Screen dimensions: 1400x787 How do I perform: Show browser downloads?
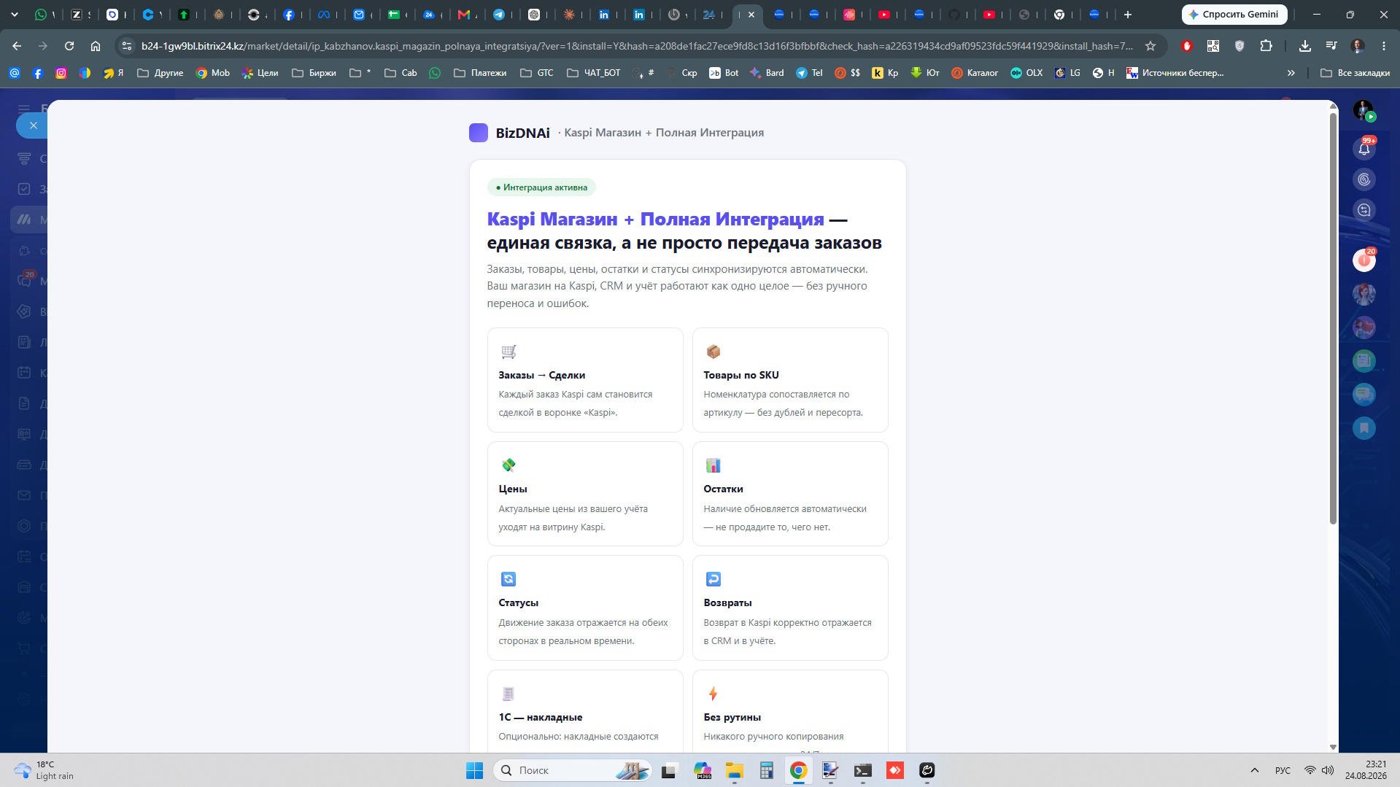point(1305,46)
